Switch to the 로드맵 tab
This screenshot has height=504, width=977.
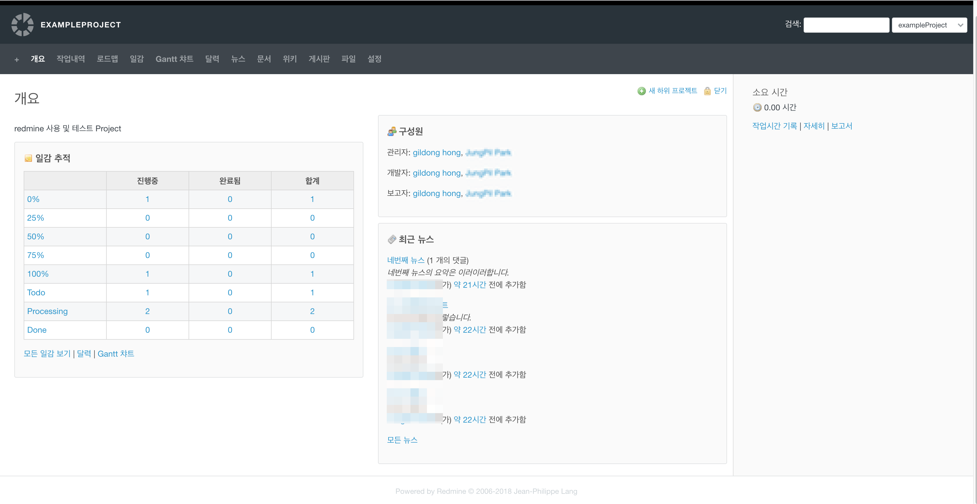tap(107, 59)
